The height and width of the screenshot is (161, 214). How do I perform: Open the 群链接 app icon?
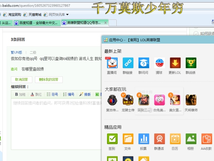click(x=128, y=63)
